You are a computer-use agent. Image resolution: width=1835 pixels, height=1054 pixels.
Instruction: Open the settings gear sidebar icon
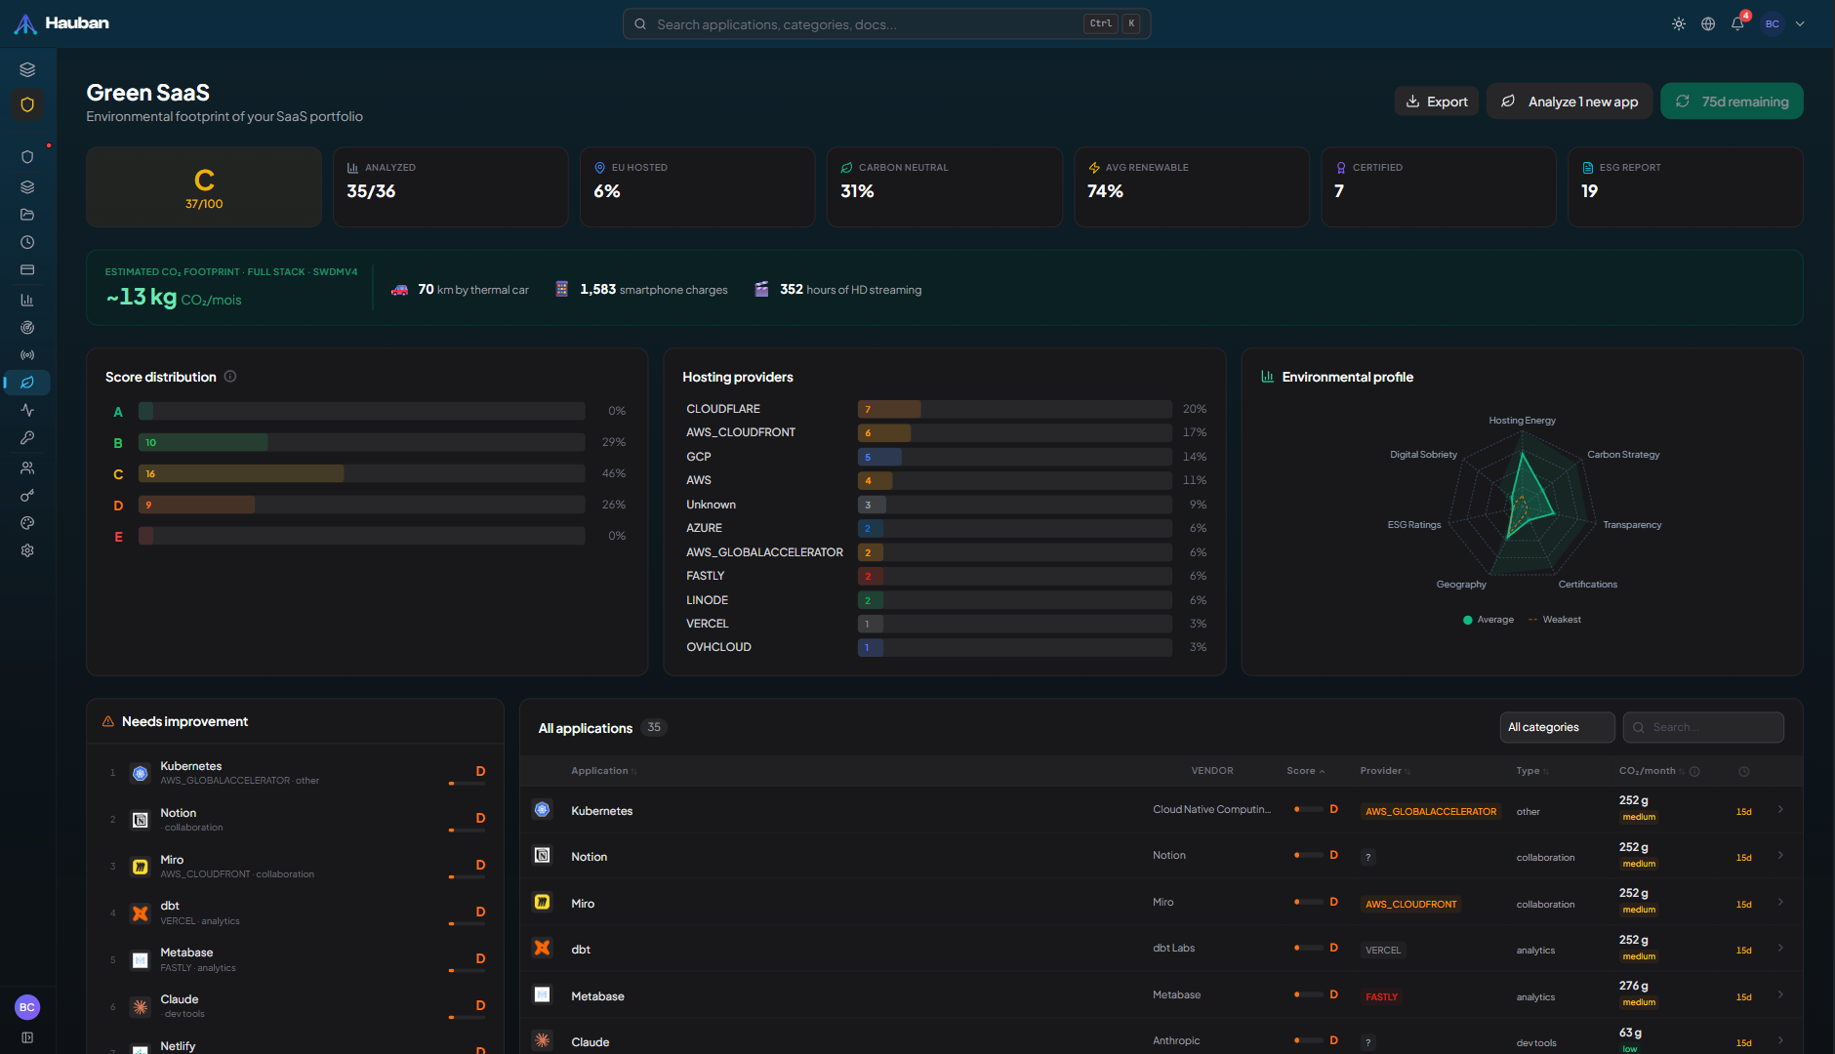pyautogui.click(x=27, y=550)
